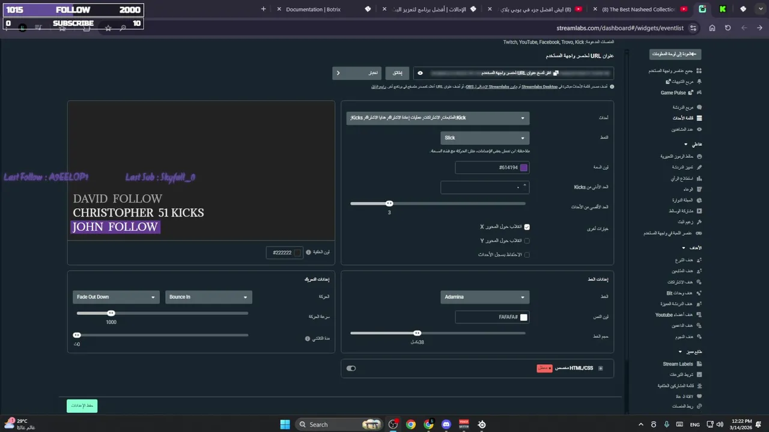The height and width of the screenshot is (432, 769).
Task: Open the Kick events dropdown
Action: click(438, 118)
